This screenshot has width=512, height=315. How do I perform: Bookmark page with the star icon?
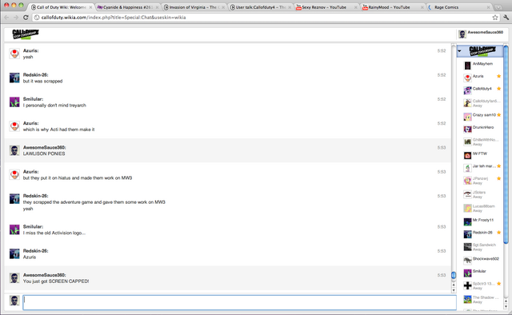click(x=495, y=18)
